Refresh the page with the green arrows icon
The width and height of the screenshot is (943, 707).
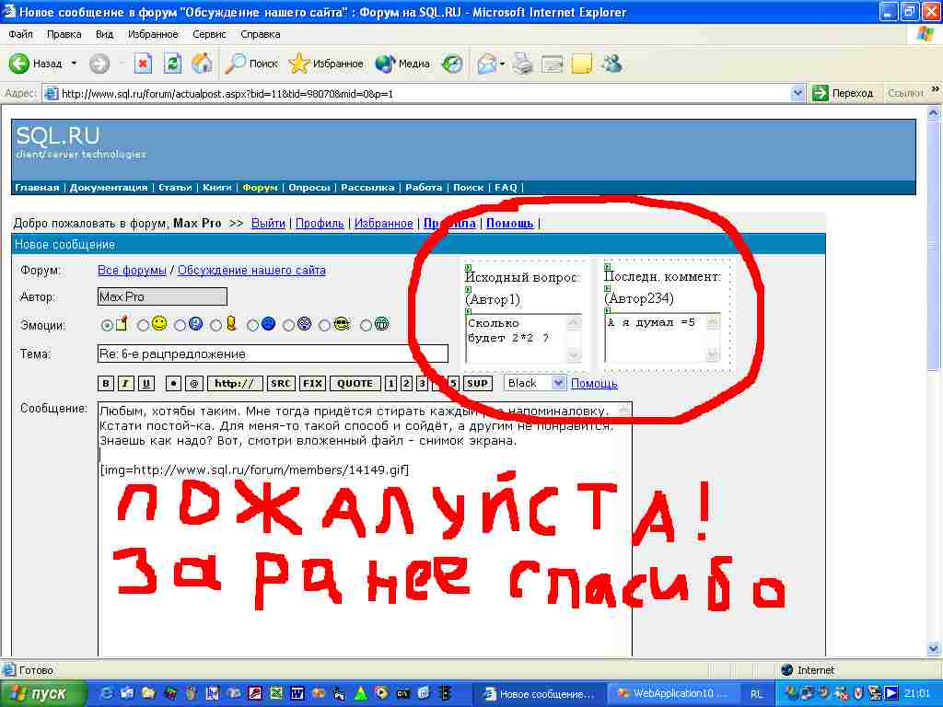tap(172, 64)
